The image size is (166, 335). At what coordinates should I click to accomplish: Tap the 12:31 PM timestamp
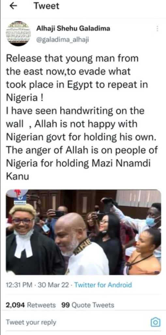pos(19,285)
